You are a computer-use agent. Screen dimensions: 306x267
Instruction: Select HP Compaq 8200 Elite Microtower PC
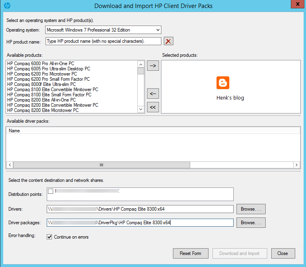pos(43,110)
